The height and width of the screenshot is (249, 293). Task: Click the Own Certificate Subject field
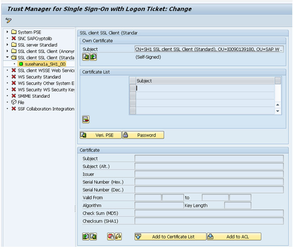pos(209,49)
